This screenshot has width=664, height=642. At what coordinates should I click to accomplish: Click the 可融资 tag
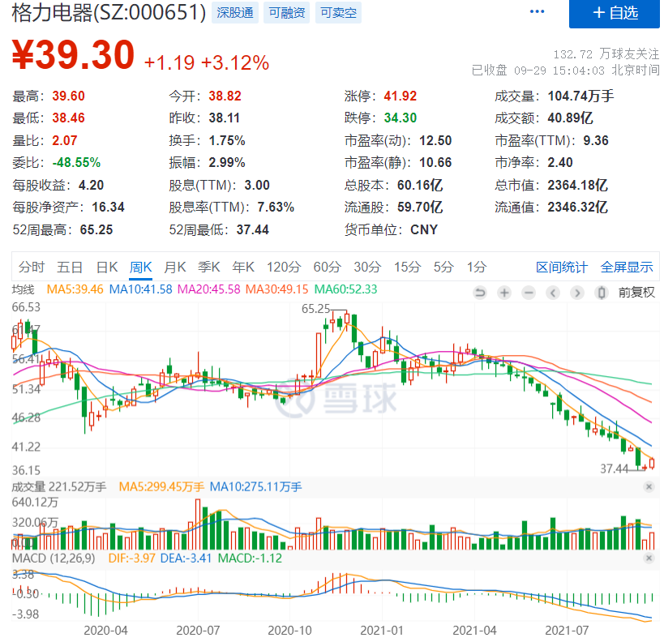click(x=287, y=13)
